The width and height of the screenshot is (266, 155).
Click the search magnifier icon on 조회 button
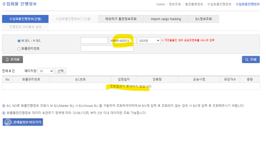click(x=246, y=59)
